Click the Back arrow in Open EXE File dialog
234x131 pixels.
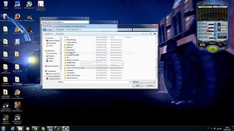click(x=44, y=30)
